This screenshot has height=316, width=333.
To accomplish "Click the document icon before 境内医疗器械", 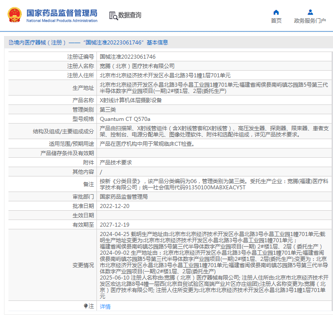I will point(11,43).
